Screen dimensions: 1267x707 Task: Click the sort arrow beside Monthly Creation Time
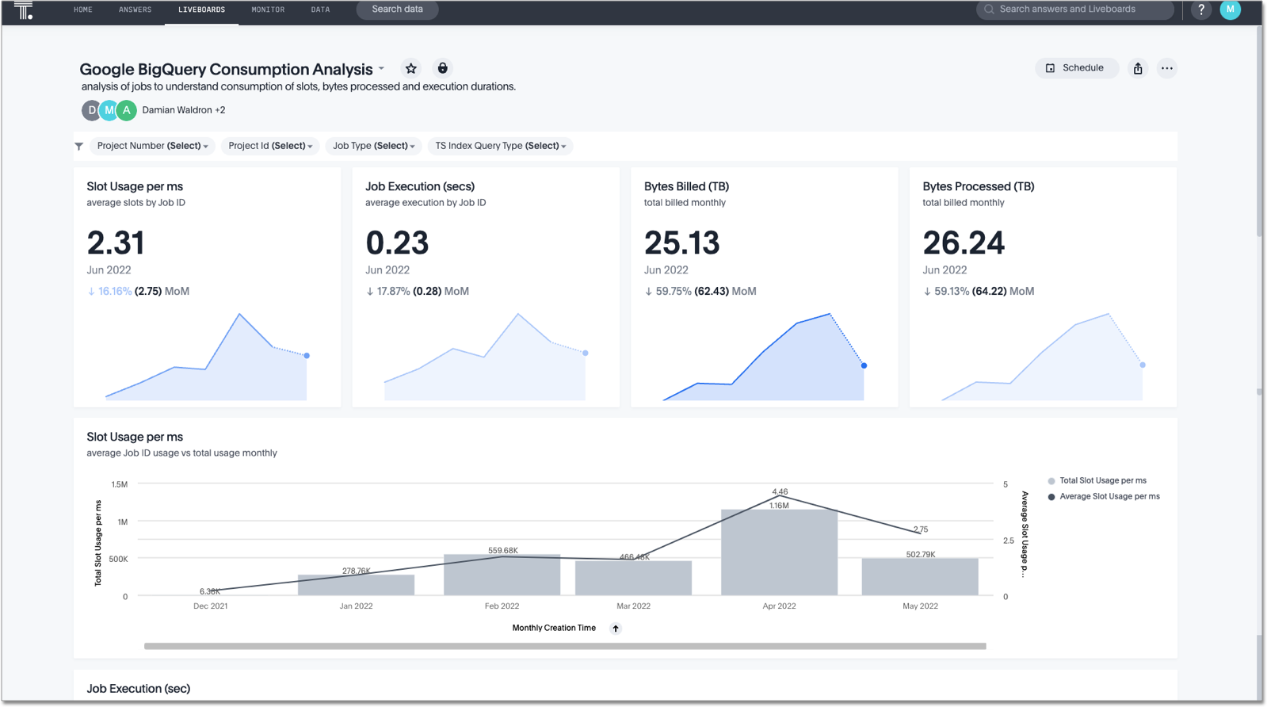[616, 629]
